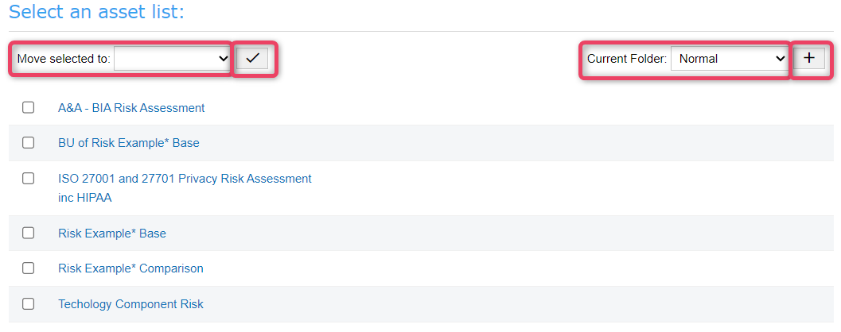
Task: Open Risk Example* Base asset list
Action: coord(112,234)
